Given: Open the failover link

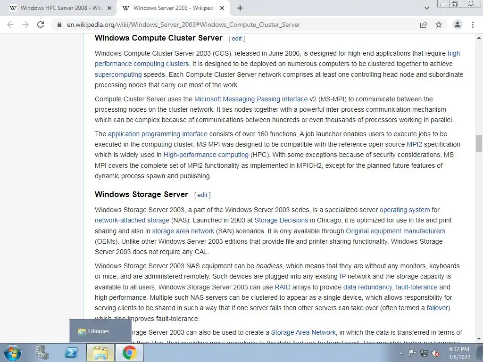Looking at the screenshot, I should point(438,308).
